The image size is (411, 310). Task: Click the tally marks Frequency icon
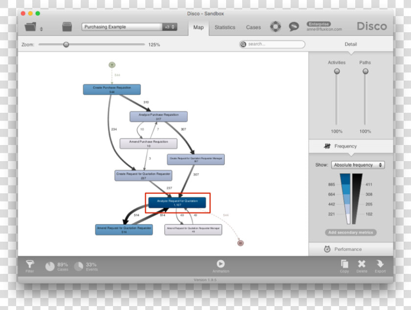327,146
